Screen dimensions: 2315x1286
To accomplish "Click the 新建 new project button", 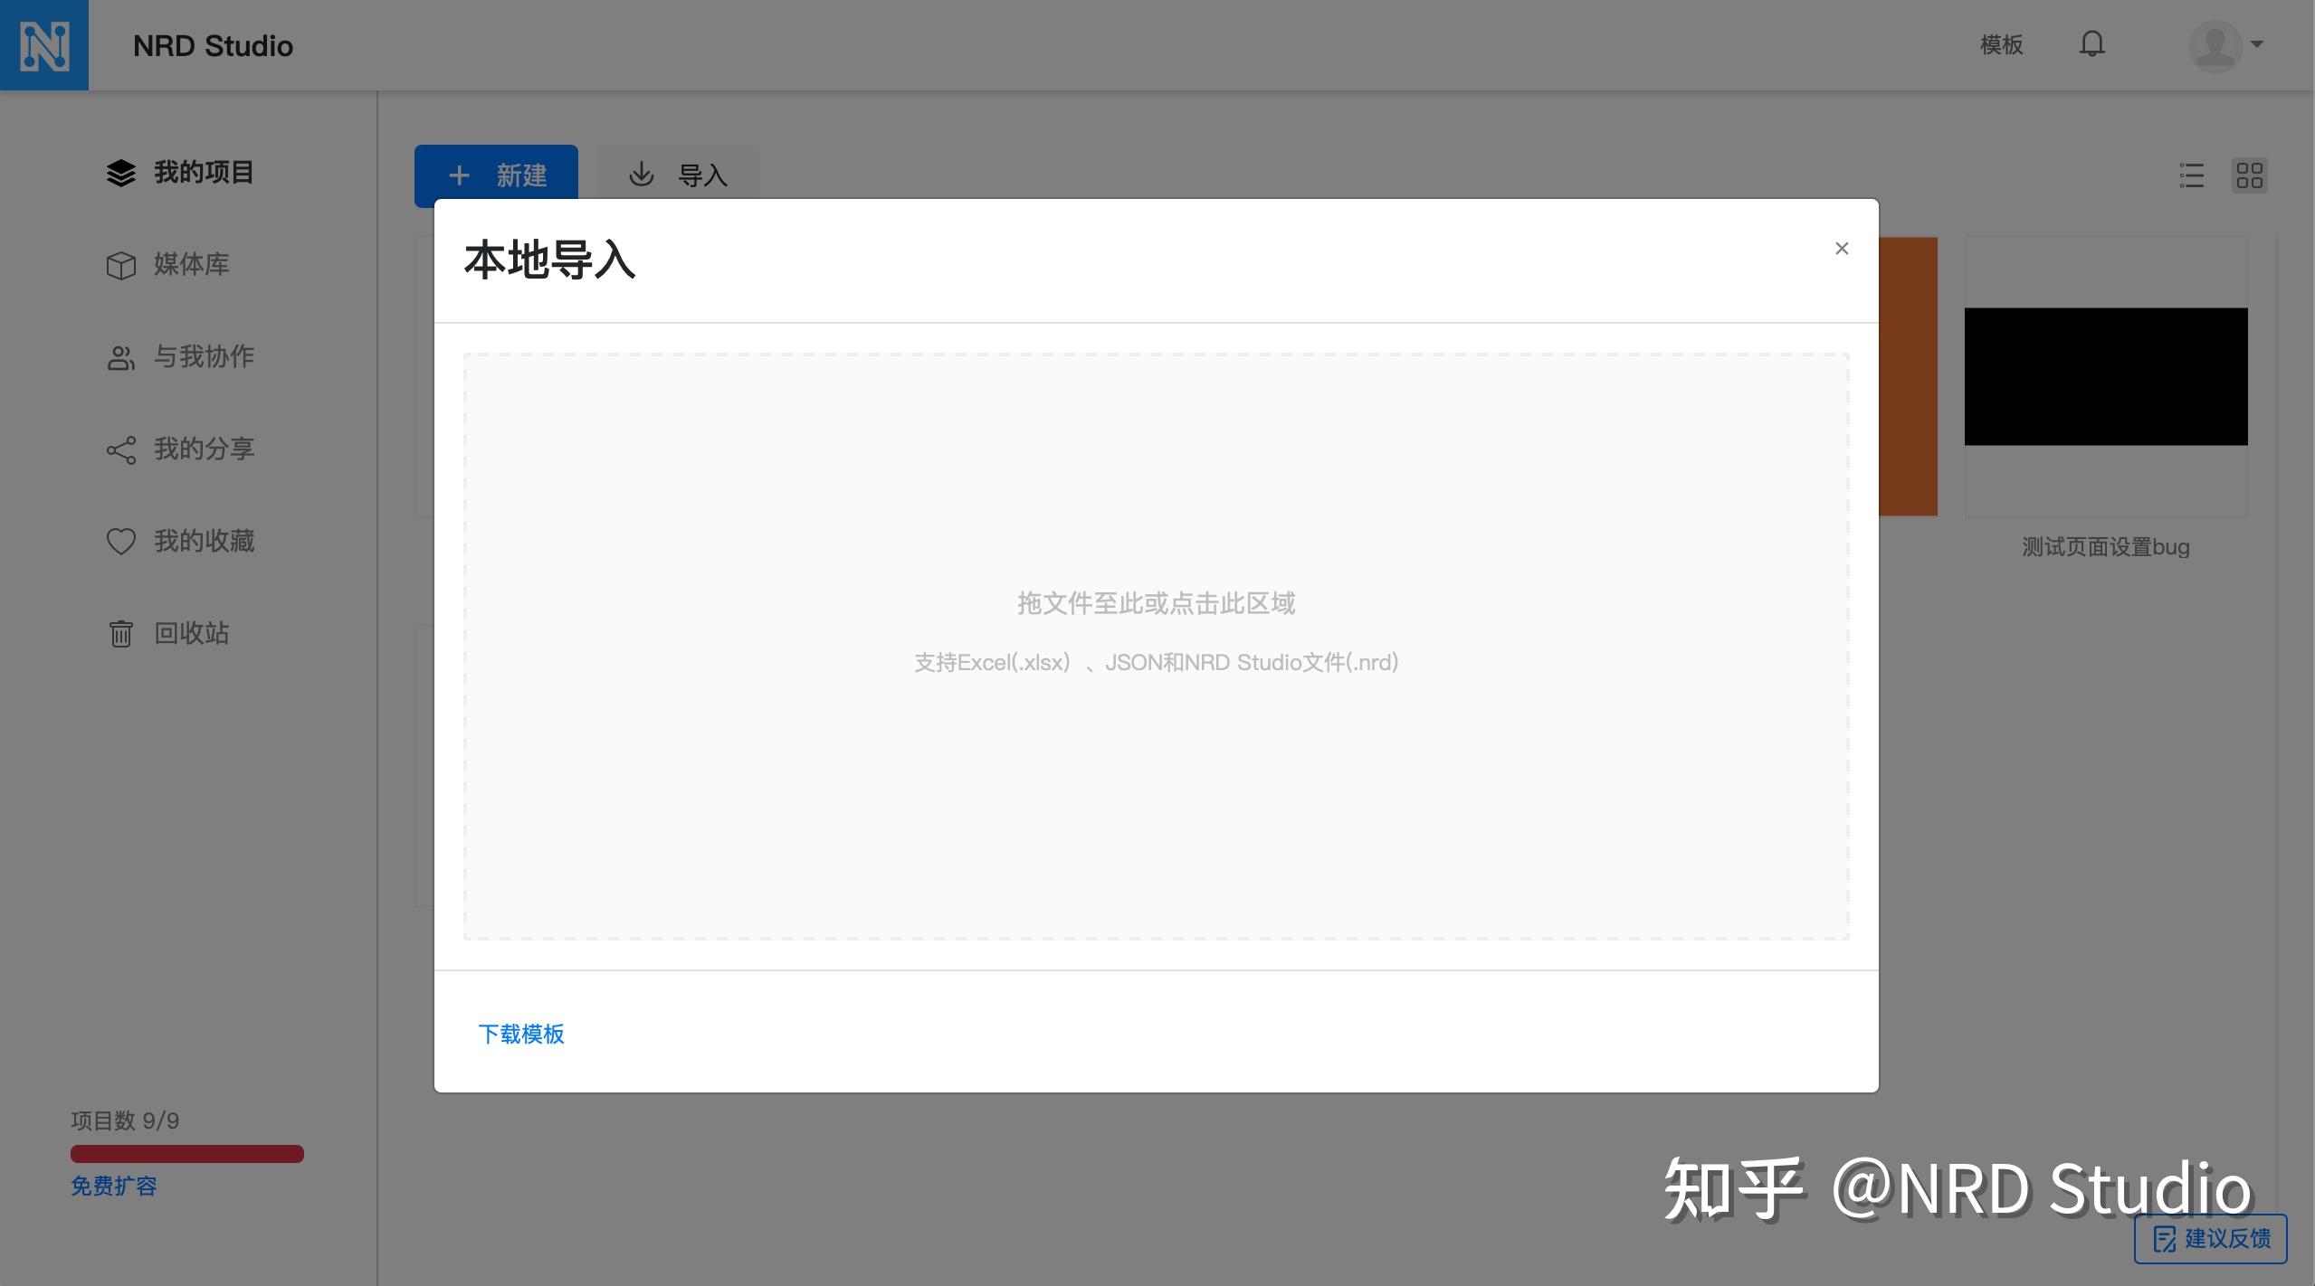I will point(496,175).
